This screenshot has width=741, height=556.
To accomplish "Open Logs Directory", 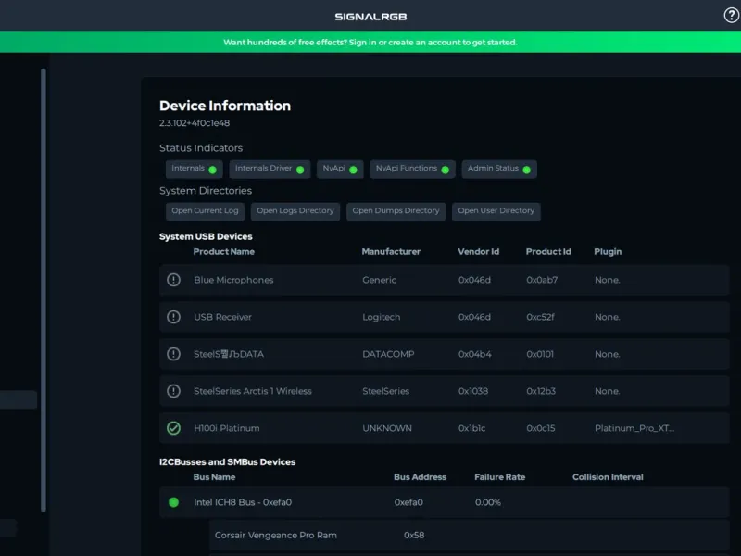I will tap(295, 211).
